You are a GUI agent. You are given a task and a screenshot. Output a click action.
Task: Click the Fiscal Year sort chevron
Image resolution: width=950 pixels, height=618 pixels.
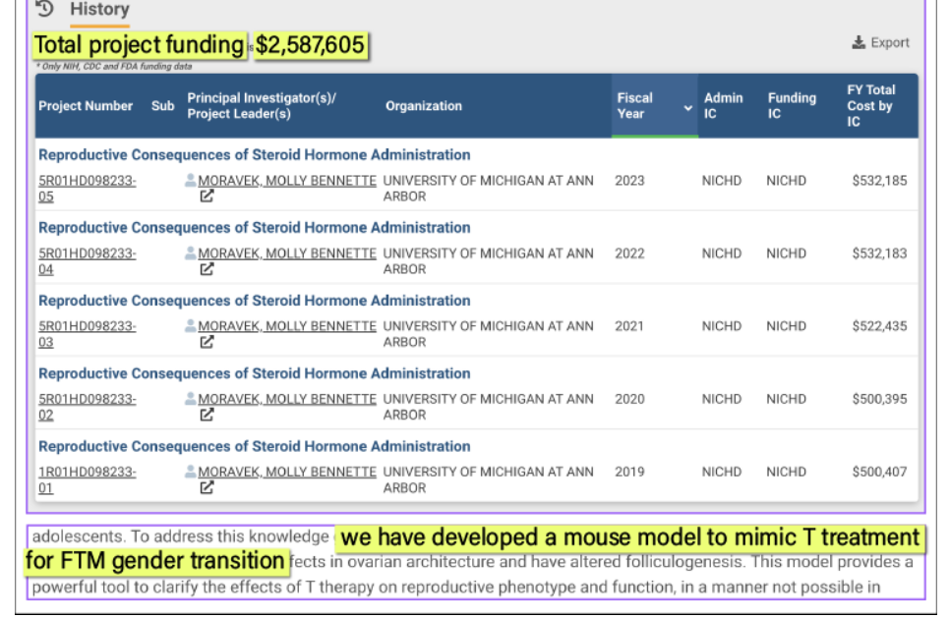[x=687, y=108]
